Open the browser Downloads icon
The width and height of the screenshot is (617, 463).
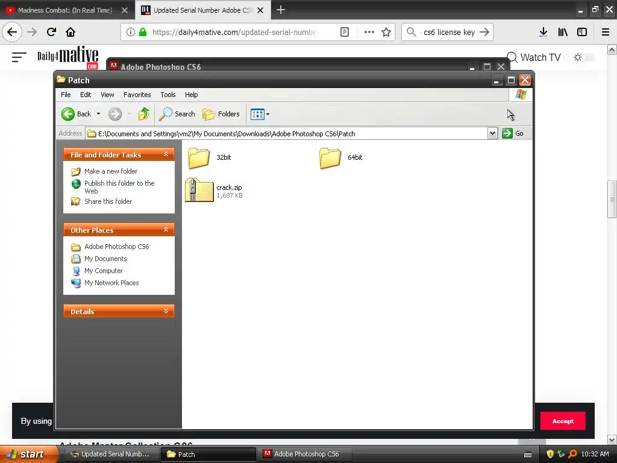543,33
